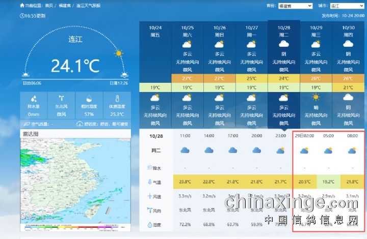Click the 23.8℃ temperature cell at 11:00
This screenshot has width=367, height=239.
point(185,182)
